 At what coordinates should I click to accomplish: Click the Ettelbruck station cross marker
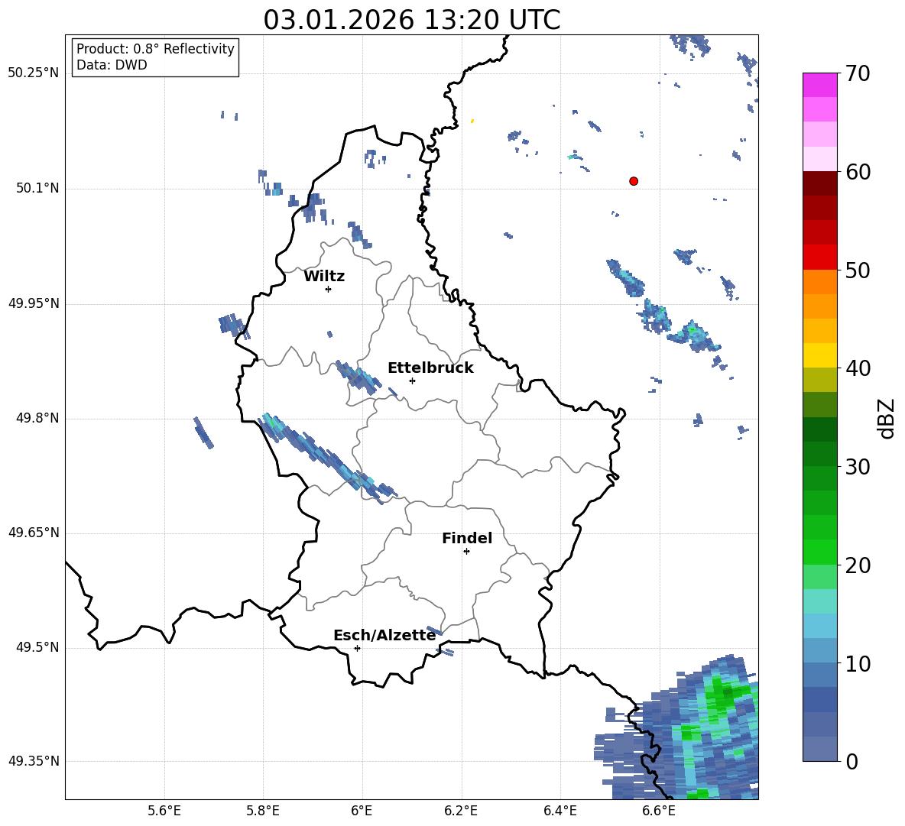(412, 381)
